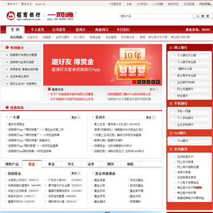The width and height of the screenshot is (213, 213).
Task: Click 基金排行榜 quick link
Action: [x=137, y=191]
